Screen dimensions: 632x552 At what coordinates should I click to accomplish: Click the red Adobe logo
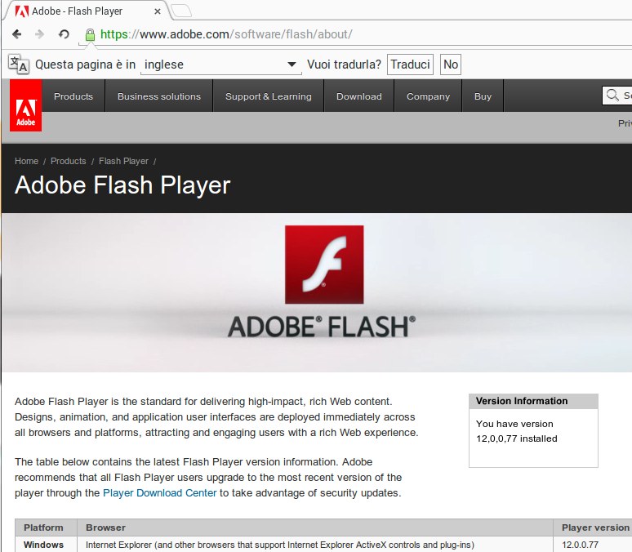(26, 105)
